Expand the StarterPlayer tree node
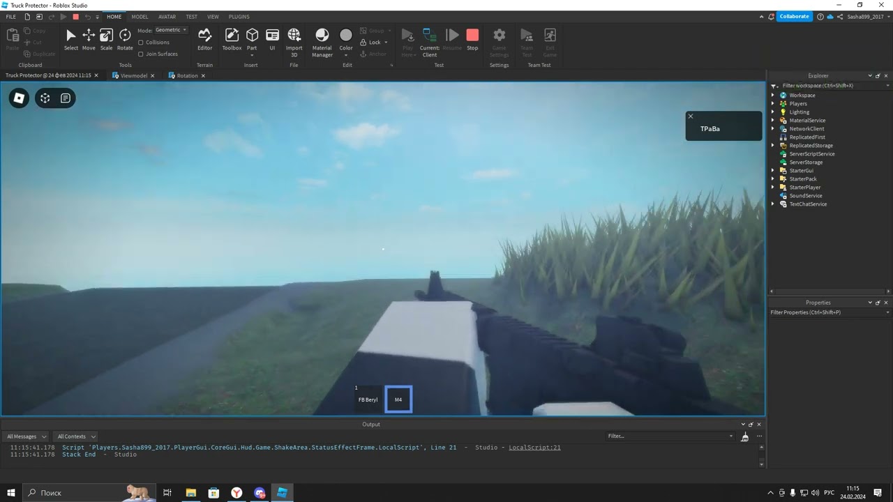 tap(773, 188)
